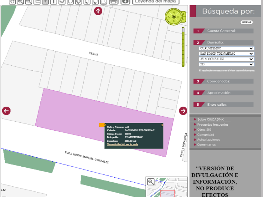Open the AV M GONZALEZ street dropdown
Viewport: 263px width, 197px height.
coord(227,59)
